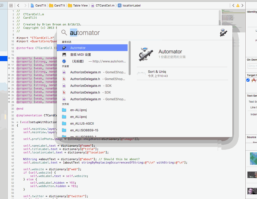257x199 pixels.
Task: Click the yellow warning triangle icon
Action: coord(238,5)
